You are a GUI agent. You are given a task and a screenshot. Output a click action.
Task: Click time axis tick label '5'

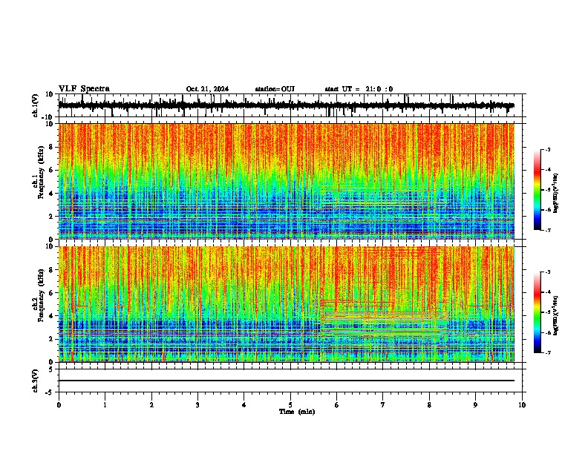click(290, 405)
